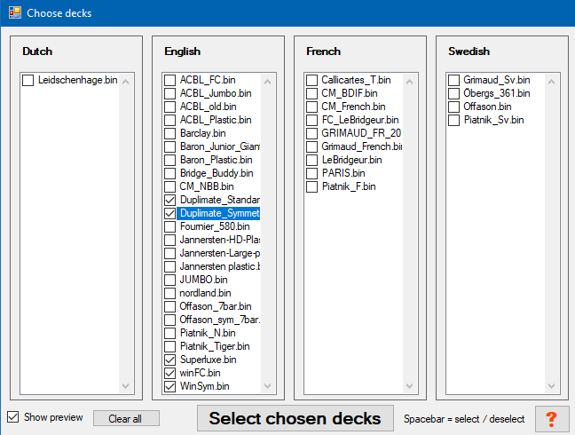Tick the Piatnik_Sv.bin Swedish deck
The height and width of the screenshot is (435, 575).
453,120
